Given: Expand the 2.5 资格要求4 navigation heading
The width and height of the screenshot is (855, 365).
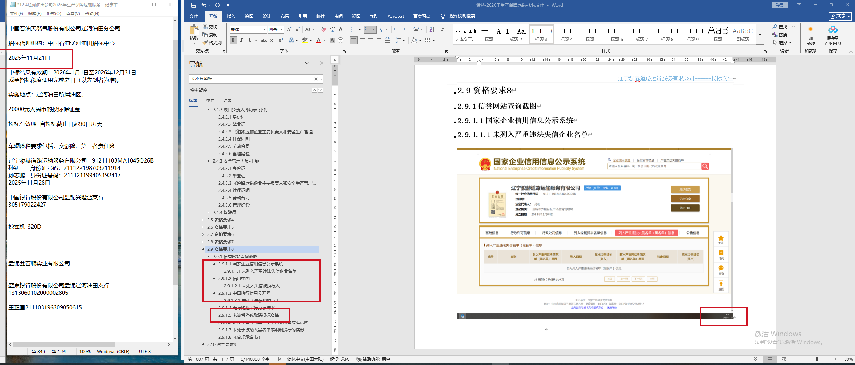Looking at the screenshot, I should click(x=203, y=220).
